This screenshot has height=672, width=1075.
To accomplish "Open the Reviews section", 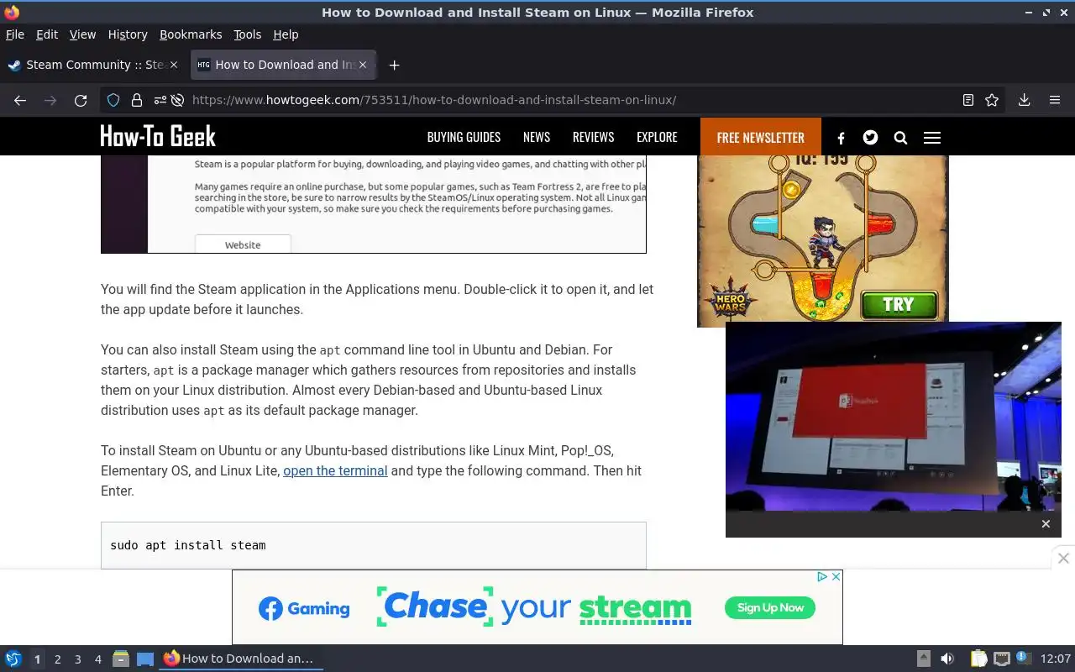I will tap(593, 137).
